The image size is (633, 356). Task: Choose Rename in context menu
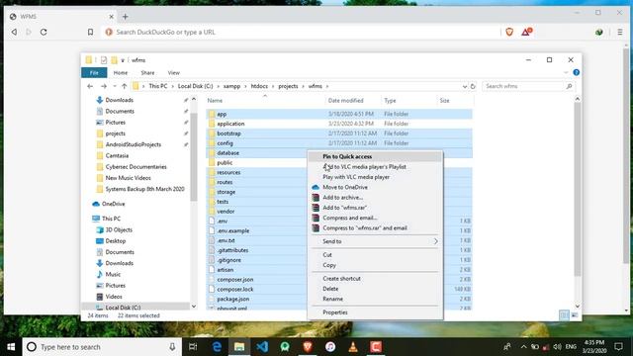point(375,299)
